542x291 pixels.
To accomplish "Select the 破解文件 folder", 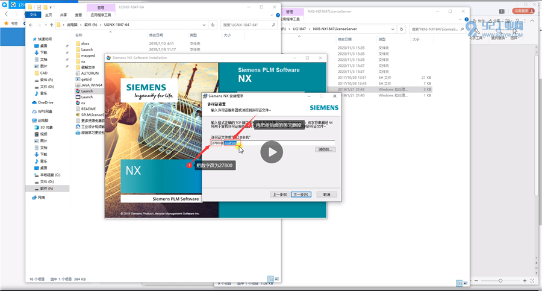I will [x=88, y=67].
